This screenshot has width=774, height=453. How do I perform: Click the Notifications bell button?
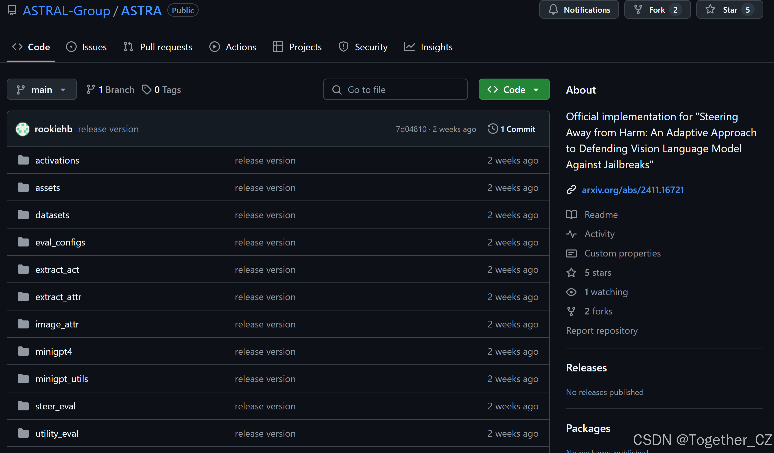(579, 10)
